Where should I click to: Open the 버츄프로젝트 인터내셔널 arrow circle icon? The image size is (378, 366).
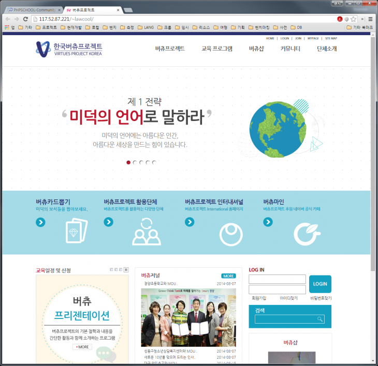point(190,222)
